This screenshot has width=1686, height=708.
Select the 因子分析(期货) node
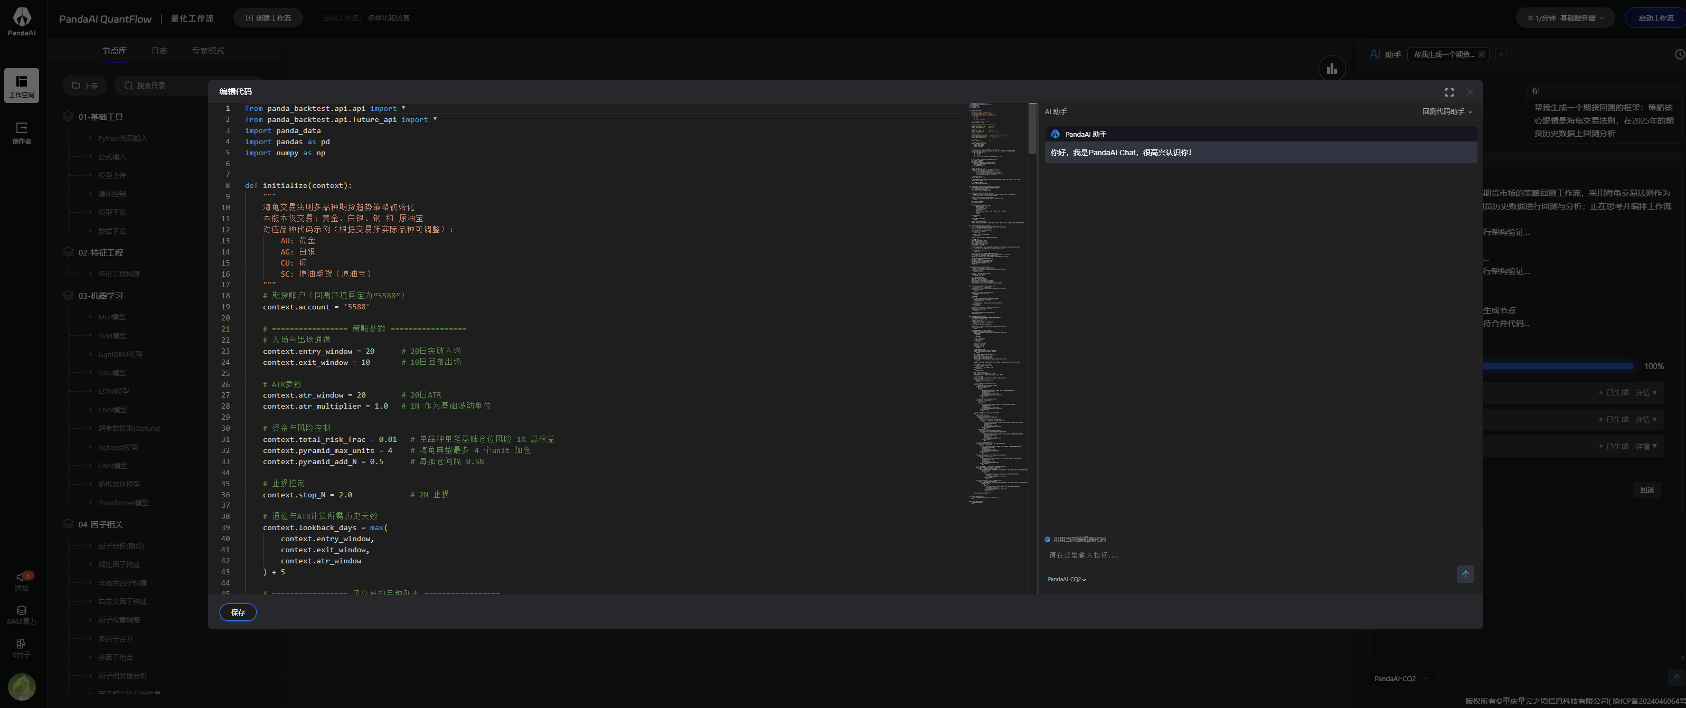click(121, 546)
